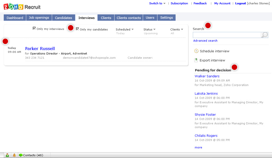Image resolution: width=272 pixels, height=158 pixels.
Task: Click the Export interview icon
Action: (x=196, y=60)
